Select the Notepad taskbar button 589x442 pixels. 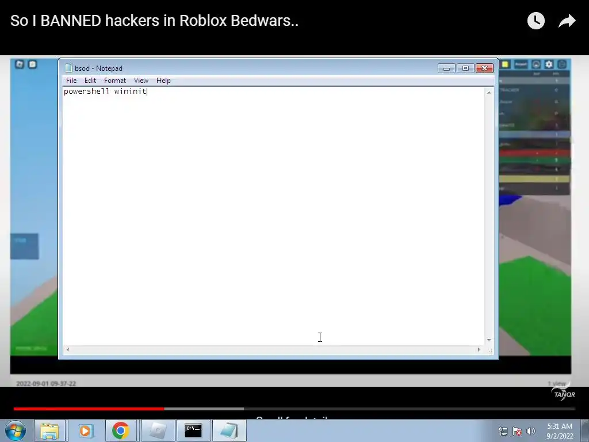tap(229, 430)
